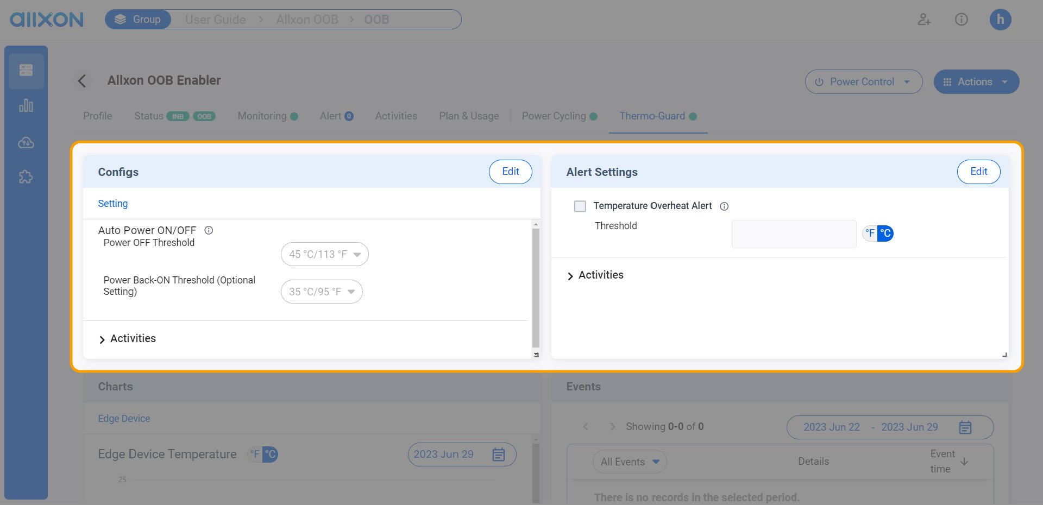Enable the Temperature Overheat Alert checkbox
This screenshot has height=505, width=1043.
(580, 206)
